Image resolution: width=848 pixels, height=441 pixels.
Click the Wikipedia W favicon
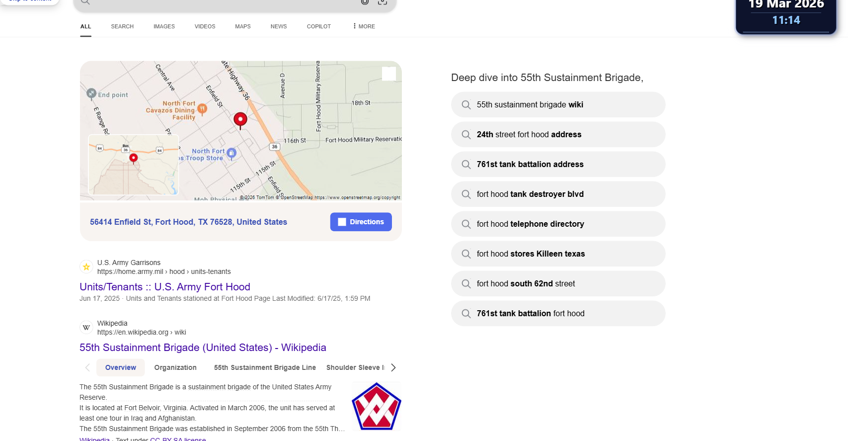pyautogui.click(x=86, y=328)
